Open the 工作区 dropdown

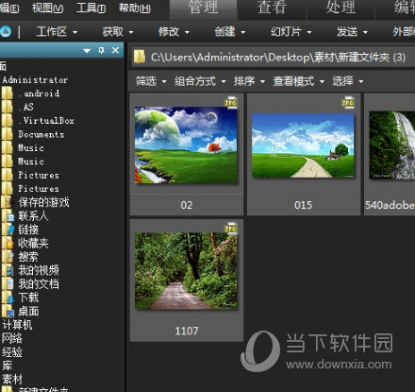click(x=57, y=31)
